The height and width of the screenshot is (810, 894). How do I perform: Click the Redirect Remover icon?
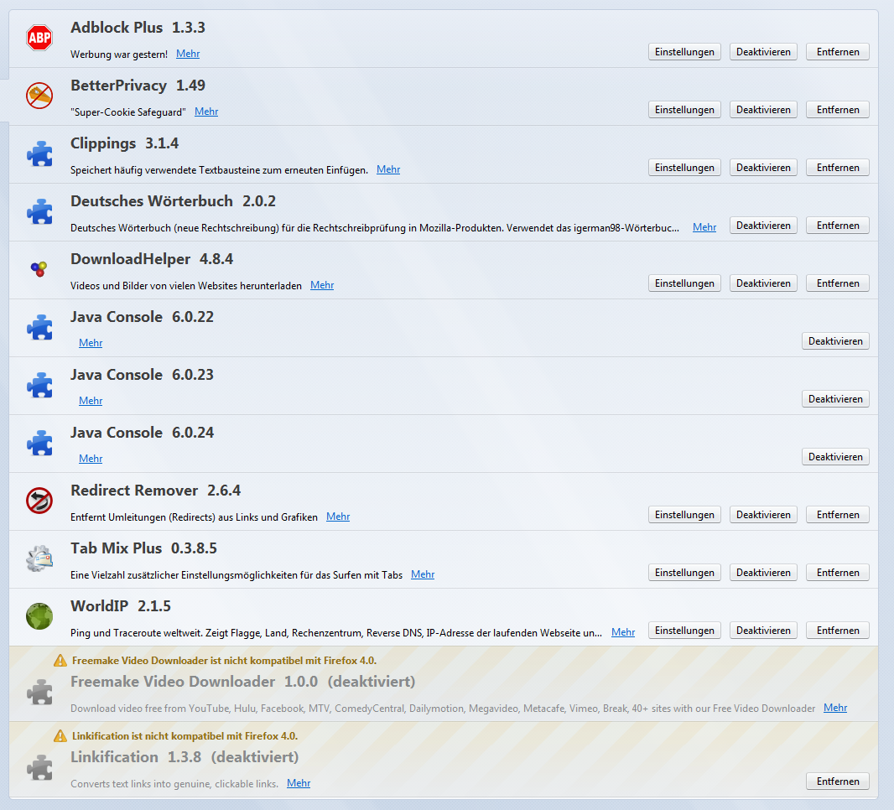pyautogui.click(x=39, y=501)
